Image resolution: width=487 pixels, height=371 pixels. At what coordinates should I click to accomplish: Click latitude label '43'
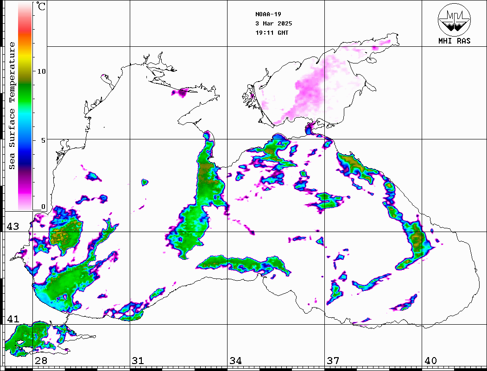point(13,226)
